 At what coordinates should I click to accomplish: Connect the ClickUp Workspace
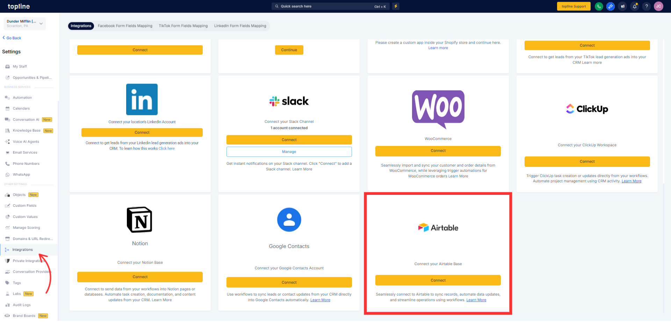[587, 162]
